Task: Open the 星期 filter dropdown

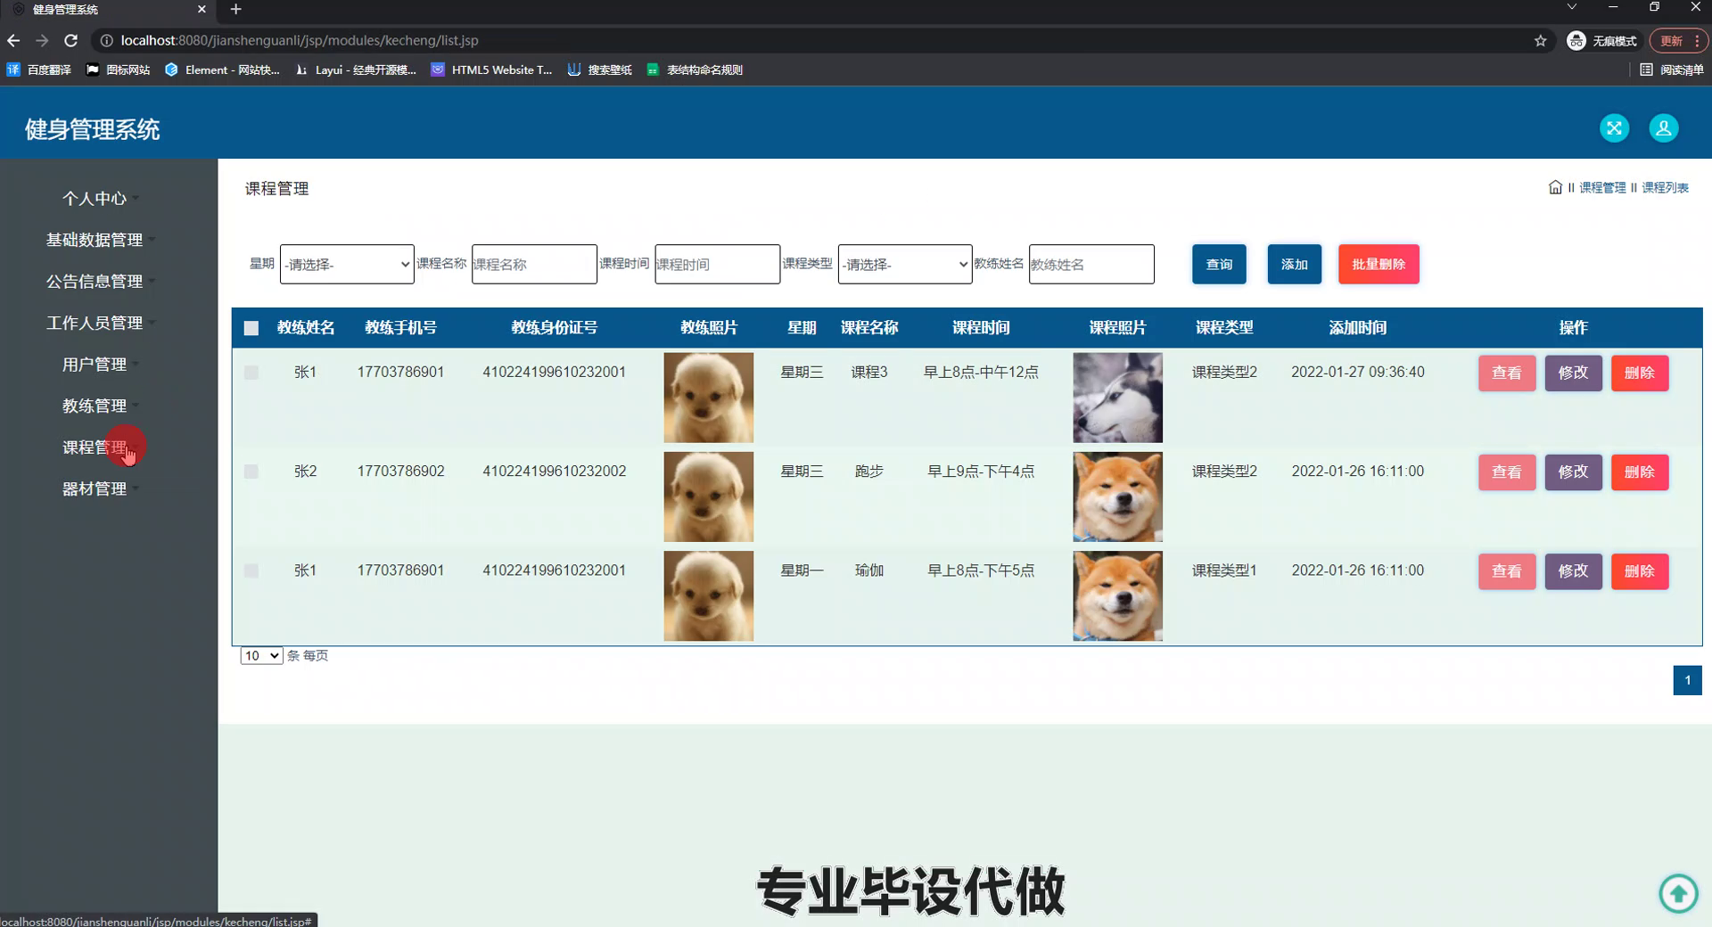Action: pyautogui.click(x=347, y=264)
